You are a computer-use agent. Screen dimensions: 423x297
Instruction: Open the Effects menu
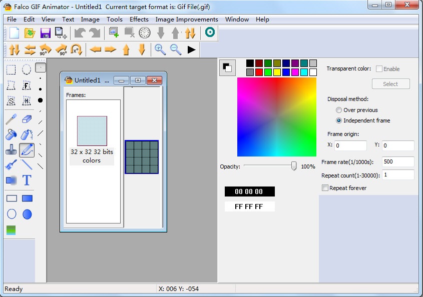tap(139, 19)
